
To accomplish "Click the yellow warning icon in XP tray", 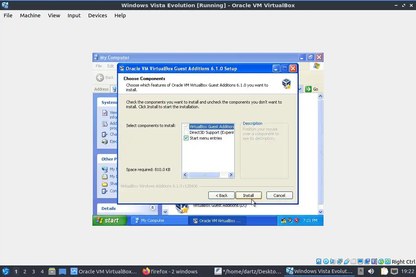I will click(x=283, y=220).
